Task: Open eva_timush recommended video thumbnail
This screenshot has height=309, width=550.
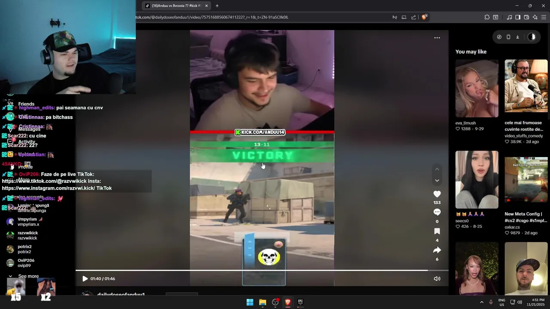Action: (x=477, y=88)
